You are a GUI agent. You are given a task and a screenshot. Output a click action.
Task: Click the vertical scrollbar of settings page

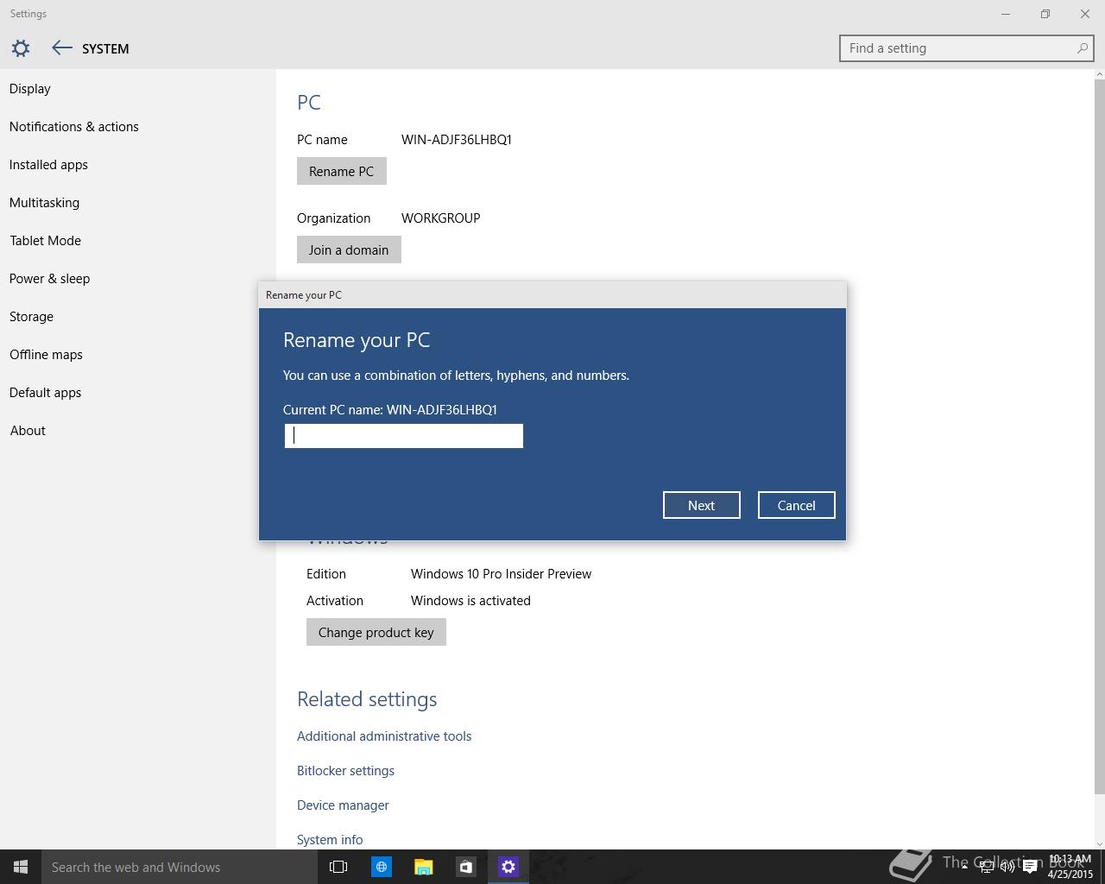pos(1099,436)
